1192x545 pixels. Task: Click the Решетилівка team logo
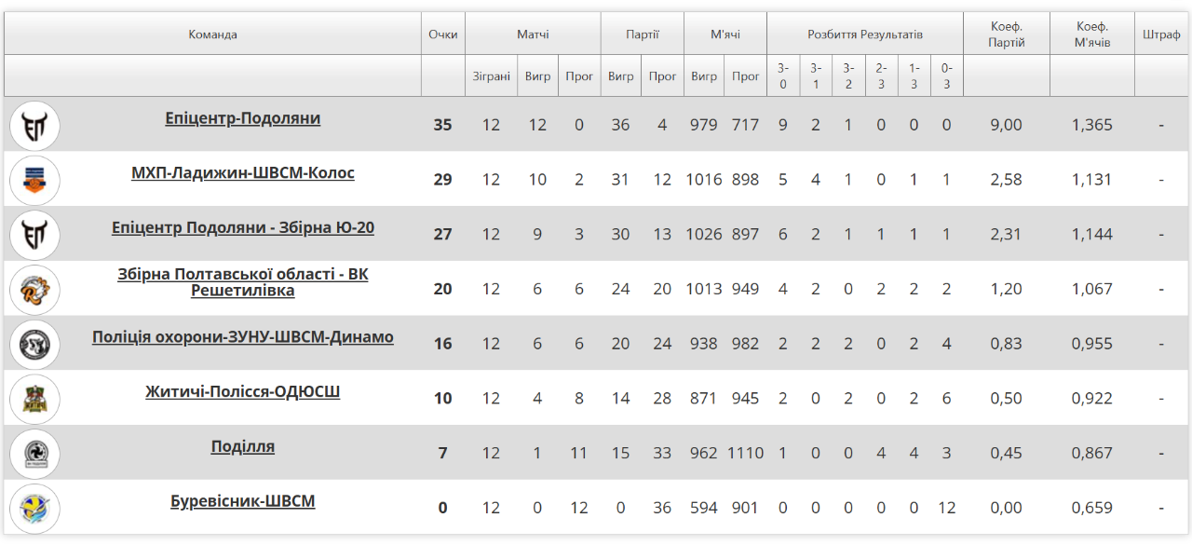pyautogui.click(x=34, y=290)
